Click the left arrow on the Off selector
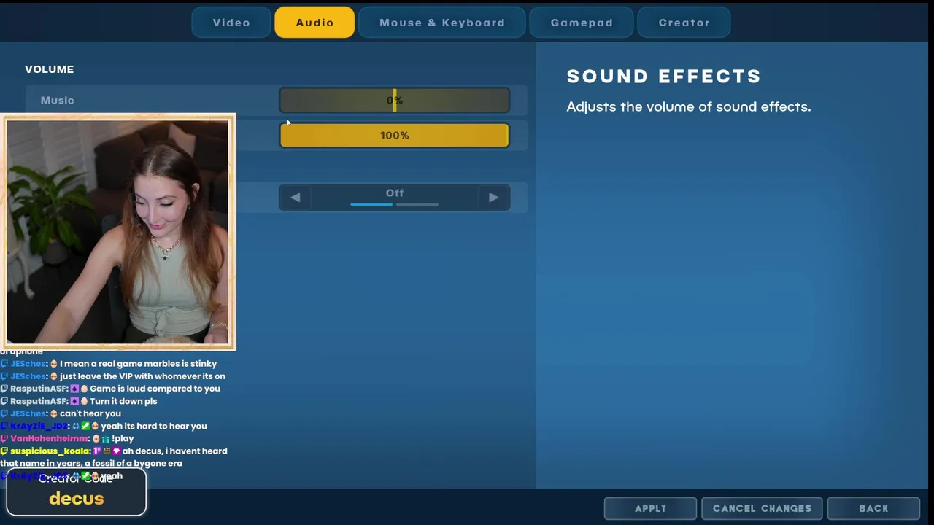 295,197
